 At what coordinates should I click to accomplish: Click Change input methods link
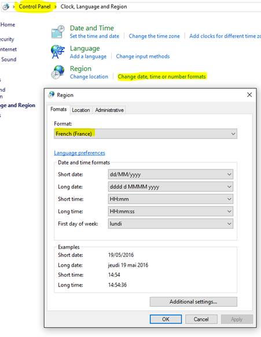point(143,56)
